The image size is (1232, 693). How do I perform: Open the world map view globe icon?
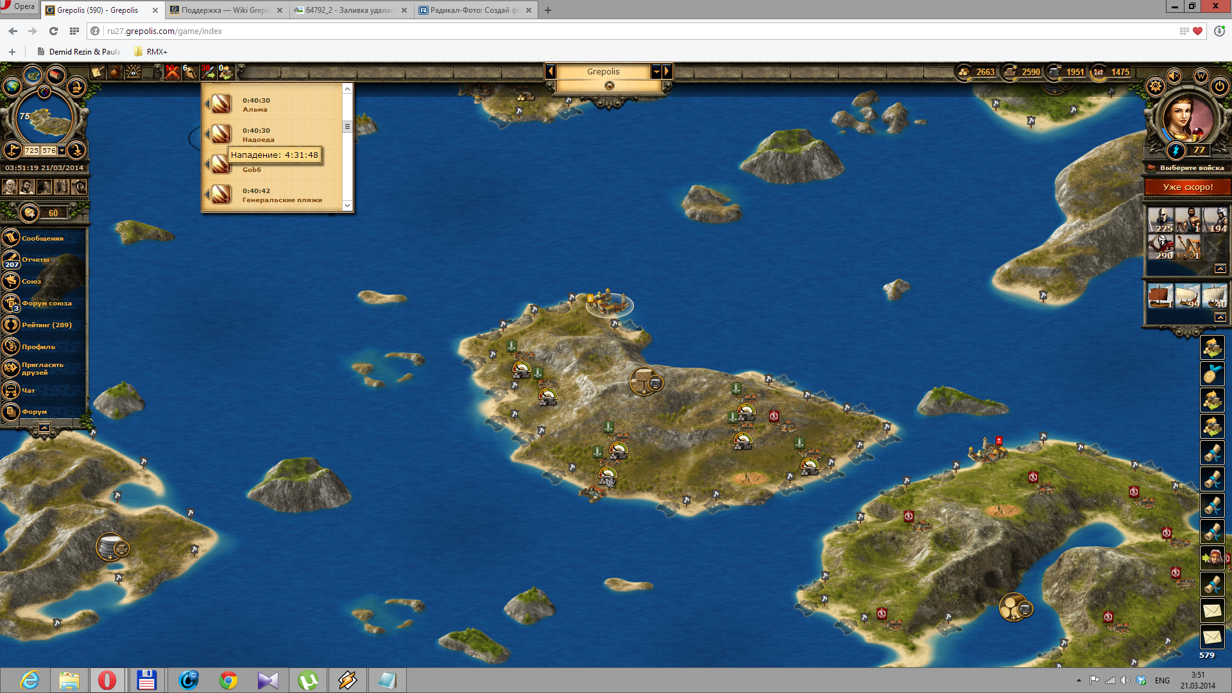point(12,85)
